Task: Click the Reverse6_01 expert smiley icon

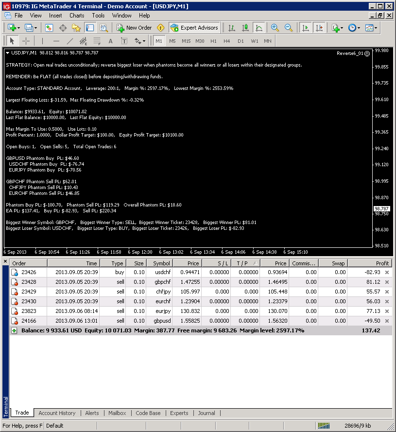Action: (367, 53)
